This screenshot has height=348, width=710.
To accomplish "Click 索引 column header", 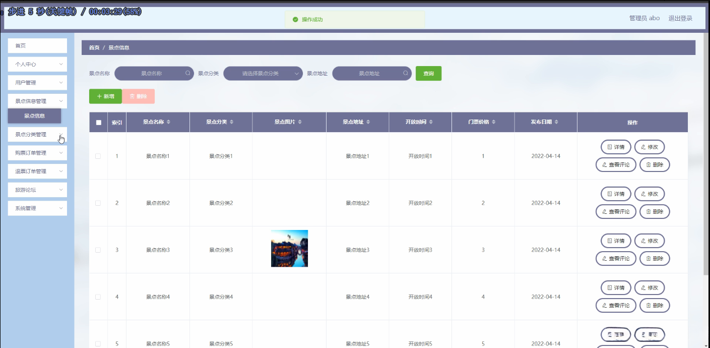I will click(x=117, y=123).
